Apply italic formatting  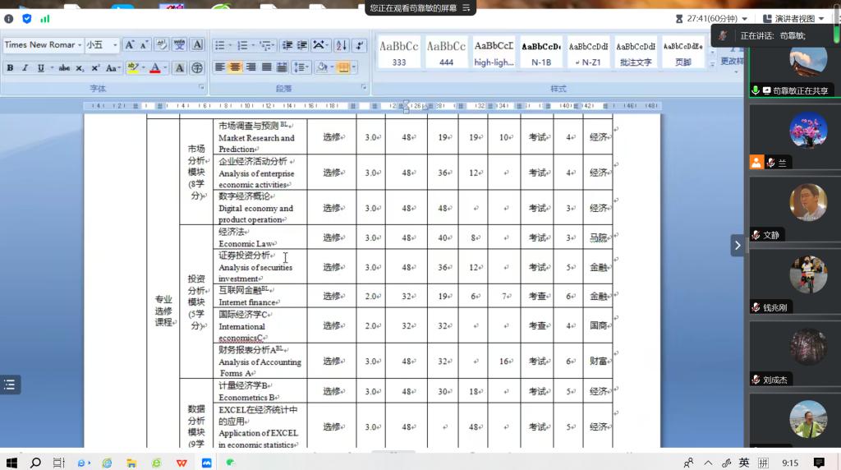[25, 68]
